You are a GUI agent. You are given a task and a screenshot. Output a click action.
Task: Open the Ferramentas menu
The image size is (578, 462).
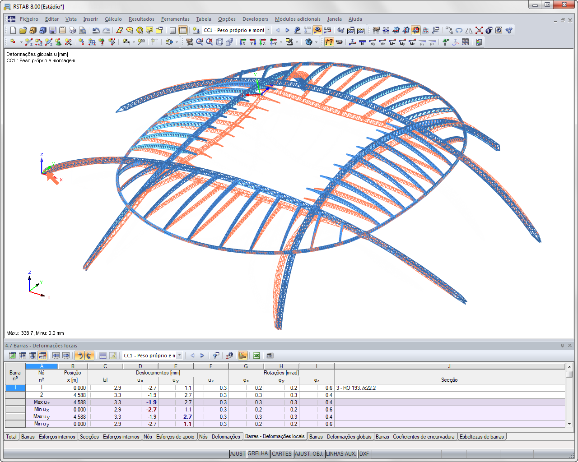pos(175,19)
